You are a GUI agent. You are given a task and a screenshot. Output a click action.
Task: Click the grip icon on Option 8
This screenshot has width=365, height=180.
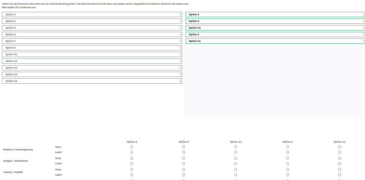180,48
